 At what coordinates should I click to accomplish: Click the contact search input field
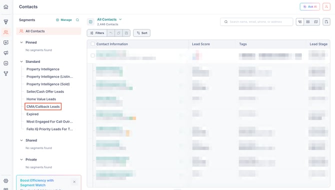point(256,22)
